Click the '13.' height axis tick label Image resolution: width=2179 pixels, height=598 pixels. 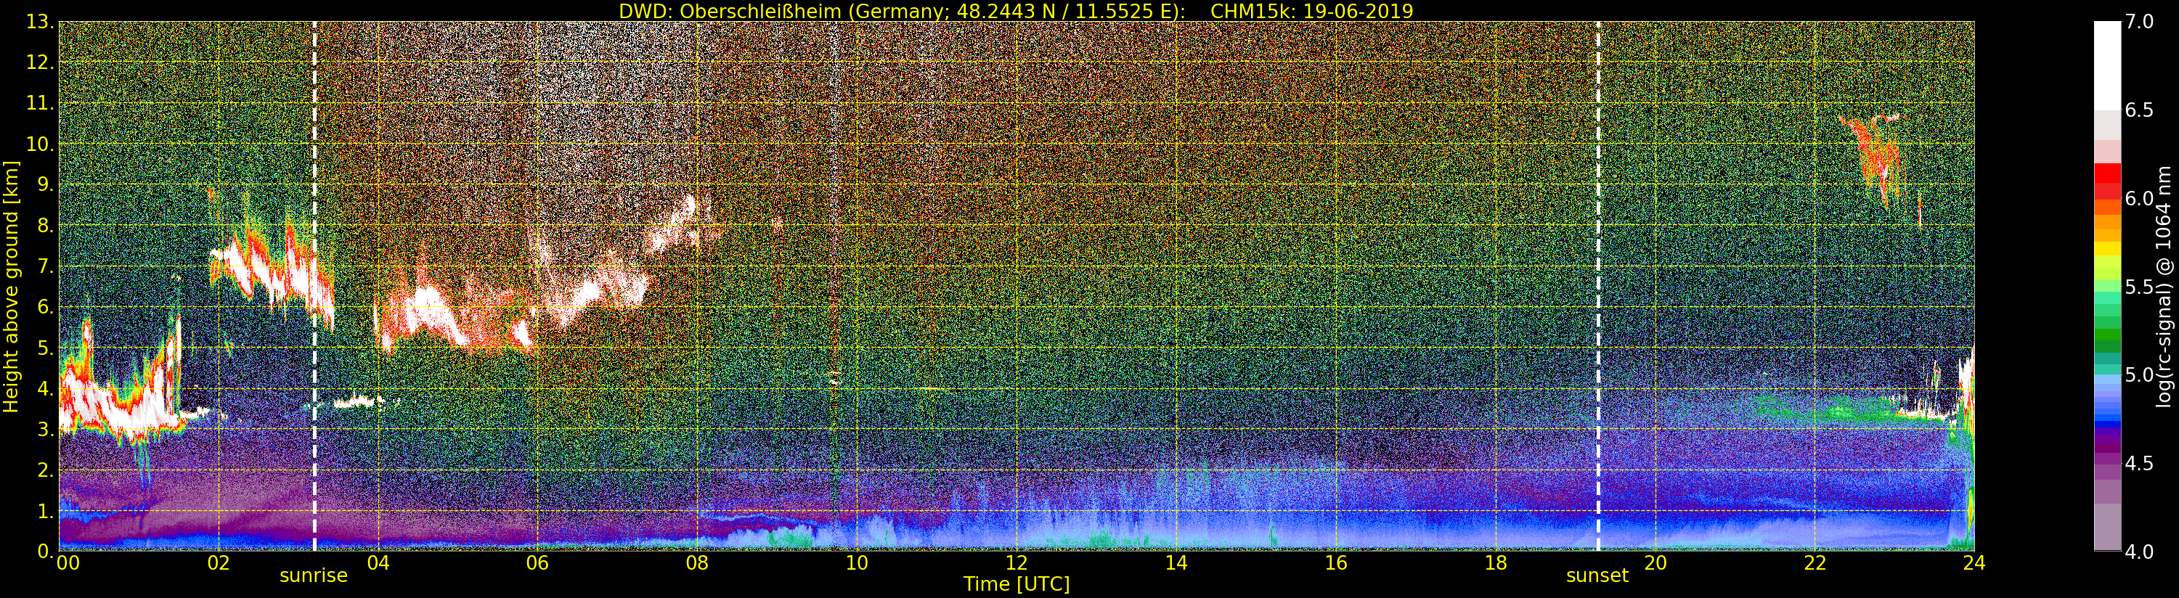(x=40, y=22)
